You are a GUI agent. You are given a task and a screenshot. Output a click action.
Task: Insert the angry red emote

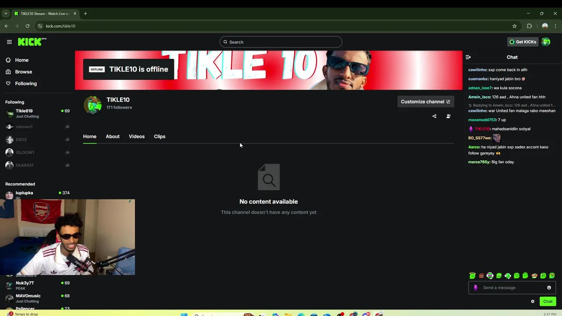pyautogui.click(x=481, y=276)
